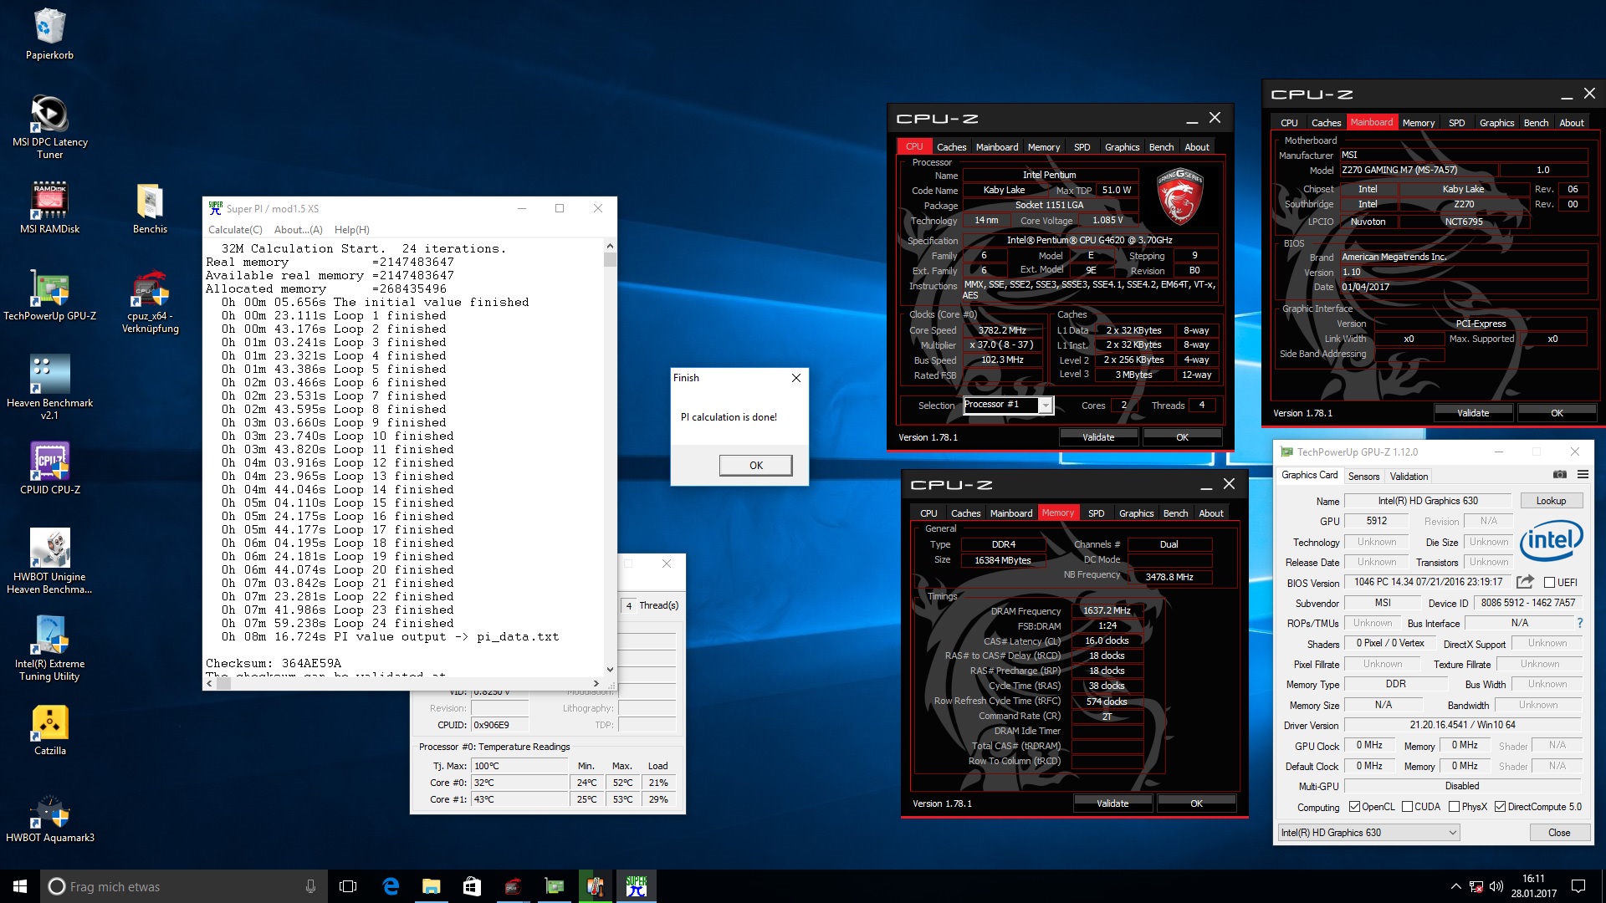The height and width of the screenshot is (903, 1606).
Task: Open the GPU-Z hamburger menu icon
Action: pos(1583,474)
